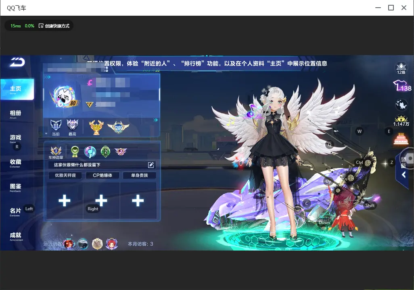The width and height of the screenshot is (414, 290).
Task: Click the winged 1200 badge
Action: coord(118,128)
